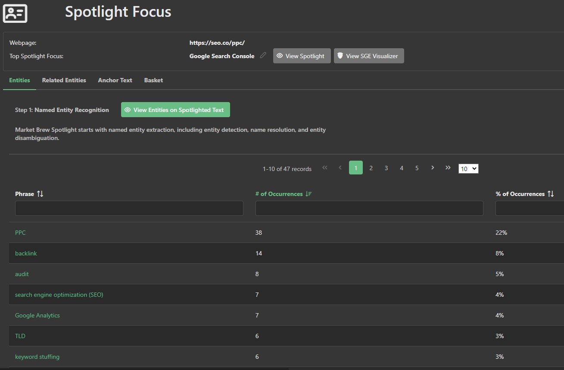Go to next page using right chevron

pyautogui.click(x=432, y=168)
